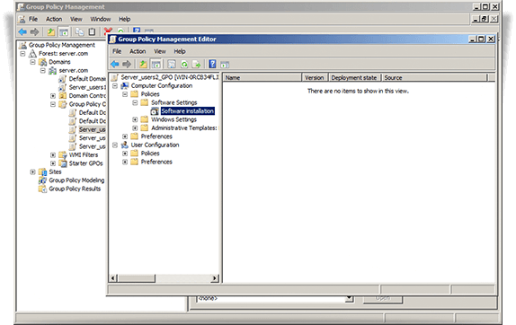Collapse server.com domain node
This screenshot has width=516, height=325.
pos(43,70)
